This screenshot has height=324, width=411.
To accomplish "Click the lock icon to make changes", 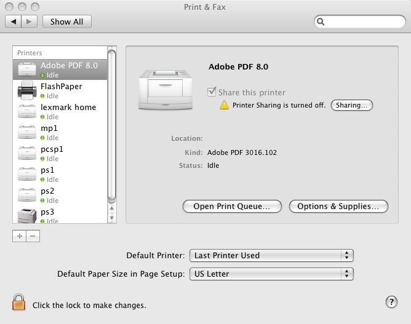I will (19, 302).
